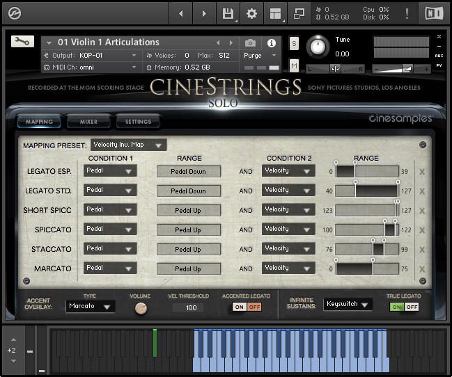Mute the instrument with M button
The height and width of the screenshot is (377, 452).
tap(294, 66)
